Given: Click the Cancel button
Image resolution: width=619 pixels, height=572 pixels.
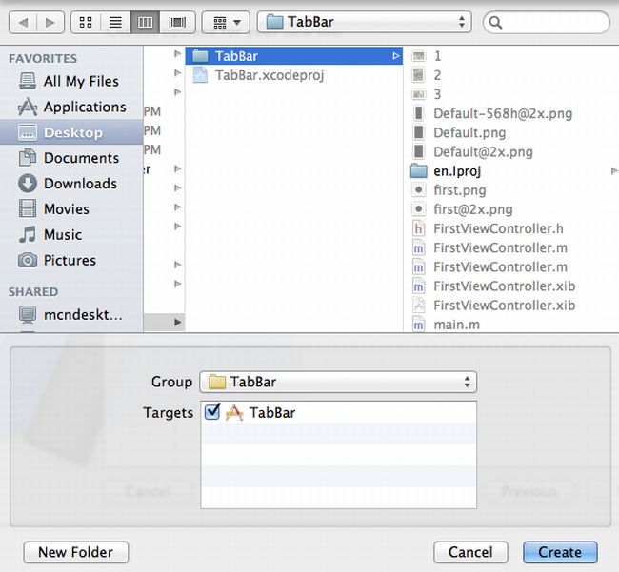Looking at the screenshot, I should pyautogui.click(x=470, y=552).
